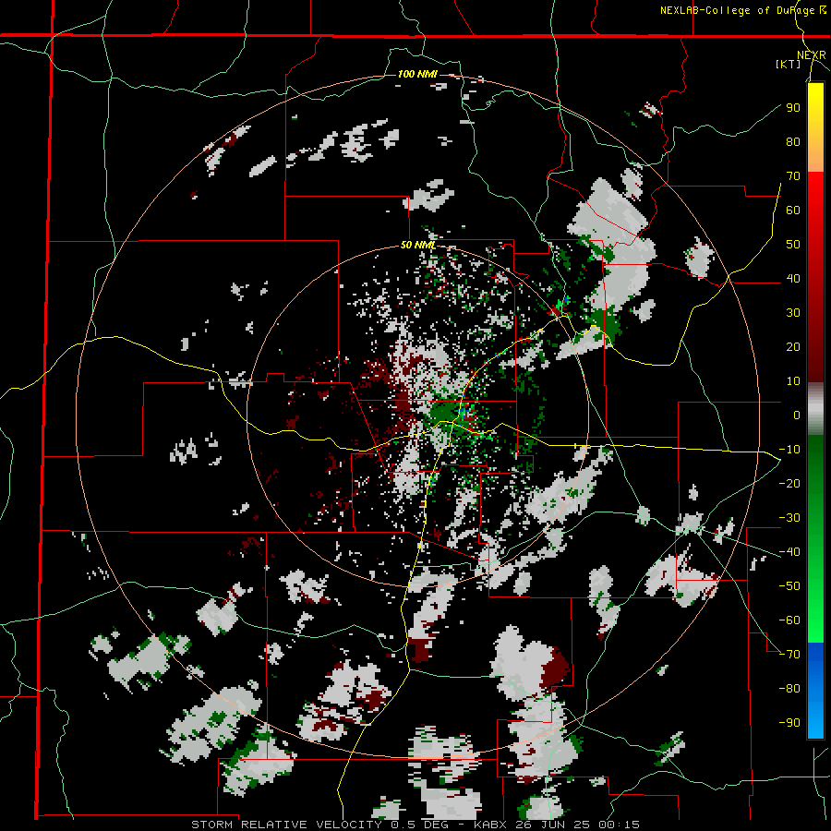831x831 pixels.
Task: Click the 60 knot scale value
Action: point(793,211)
